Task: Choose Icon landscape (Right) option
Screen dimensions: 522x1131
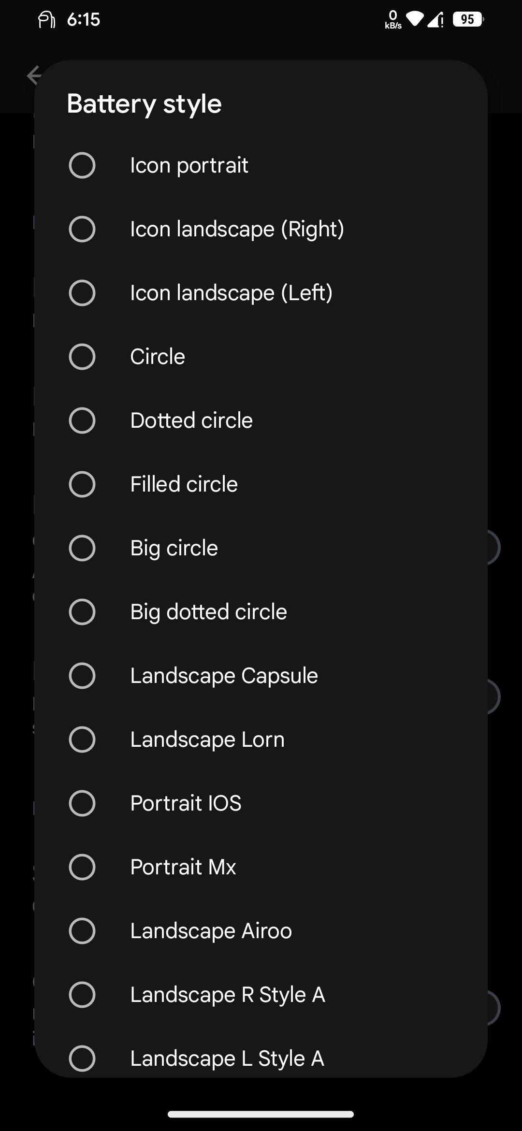Action: (x=261, y=229)
